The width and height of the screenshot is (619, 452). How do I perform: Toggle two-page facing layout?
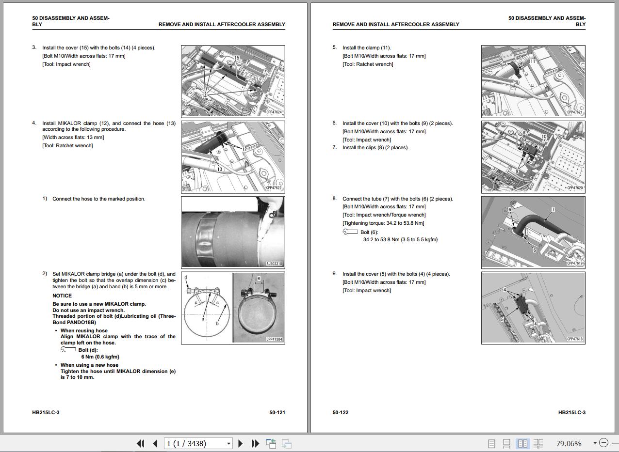pos(522,443)
